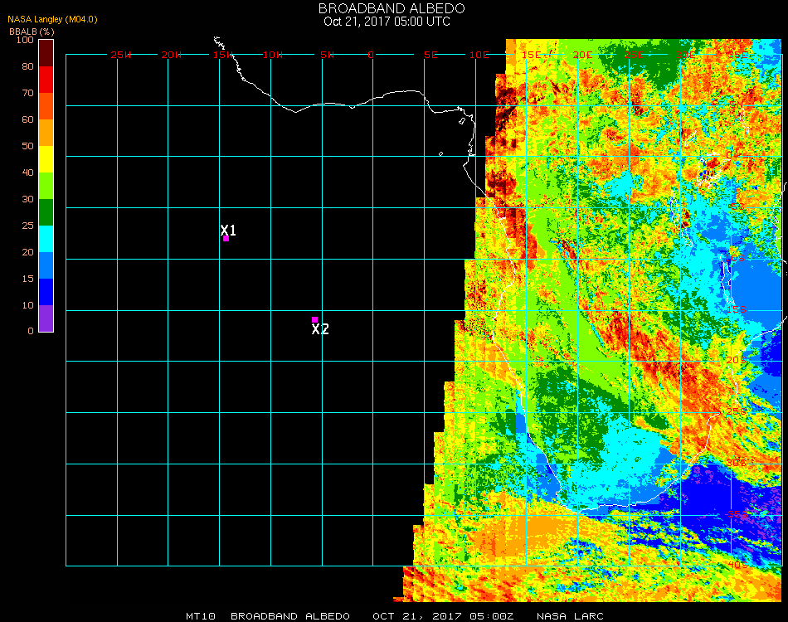Click the '10E' longitude label
Viewport: 788px width, 622px height.
479,55
